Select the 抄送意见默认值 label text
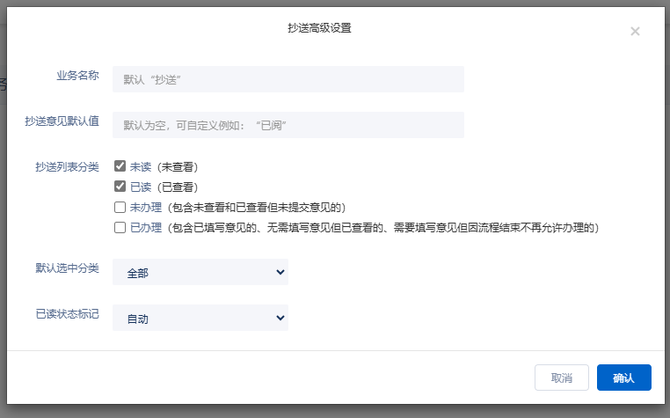 [x=62, y=121]
